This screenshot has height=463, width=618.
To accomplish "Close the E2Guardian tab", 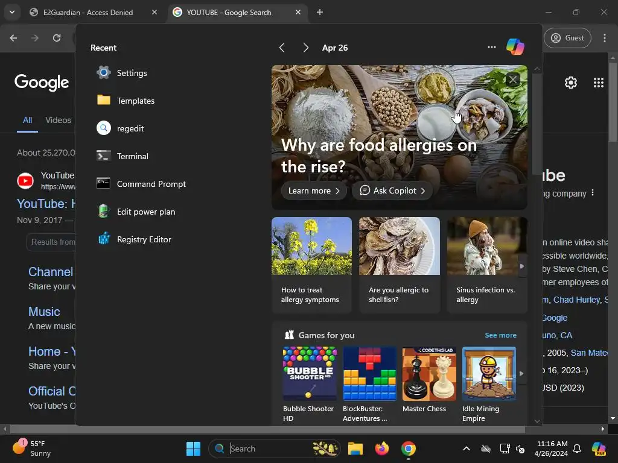I will 154,12.
